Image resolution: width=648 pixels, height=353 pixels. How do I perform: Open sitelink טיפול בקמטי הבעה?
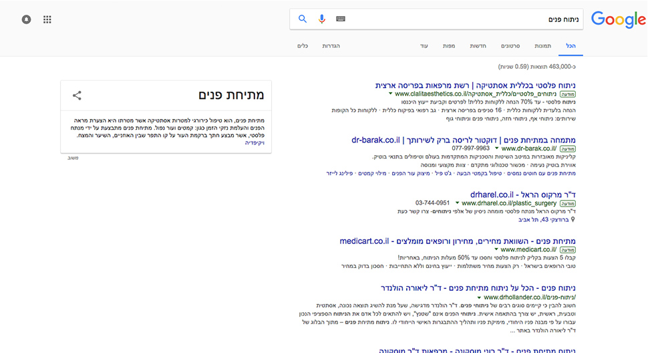point(479,173)
